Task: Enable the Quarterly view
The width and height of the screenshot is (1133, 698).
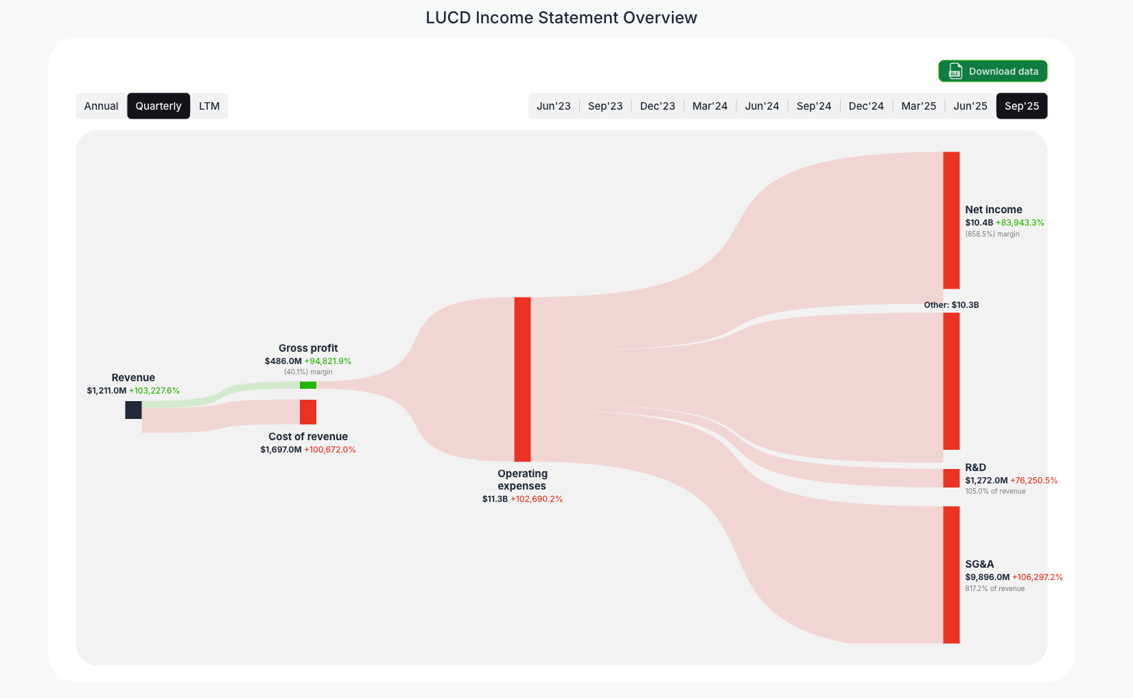Action: click(x=159, y=106)
